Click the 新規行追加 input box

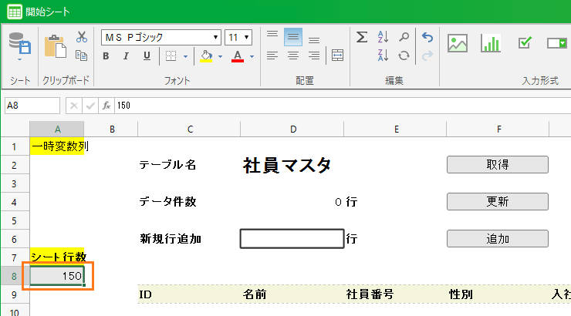click(292, 239)
